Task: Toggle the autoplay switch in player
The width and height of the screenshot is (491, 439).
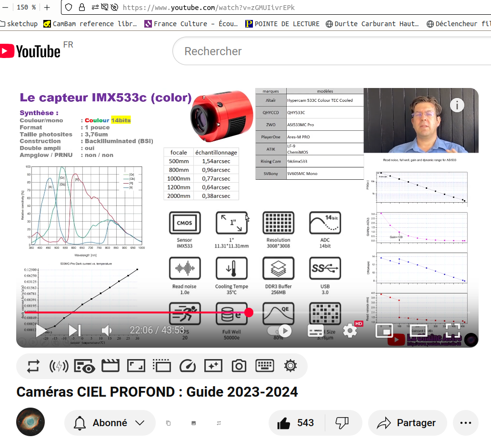Action: coord(280,331)
